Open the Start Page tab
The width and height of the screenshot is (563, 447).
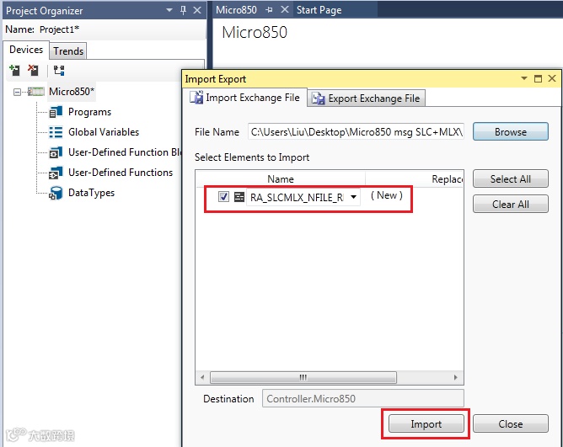point(319,10)
